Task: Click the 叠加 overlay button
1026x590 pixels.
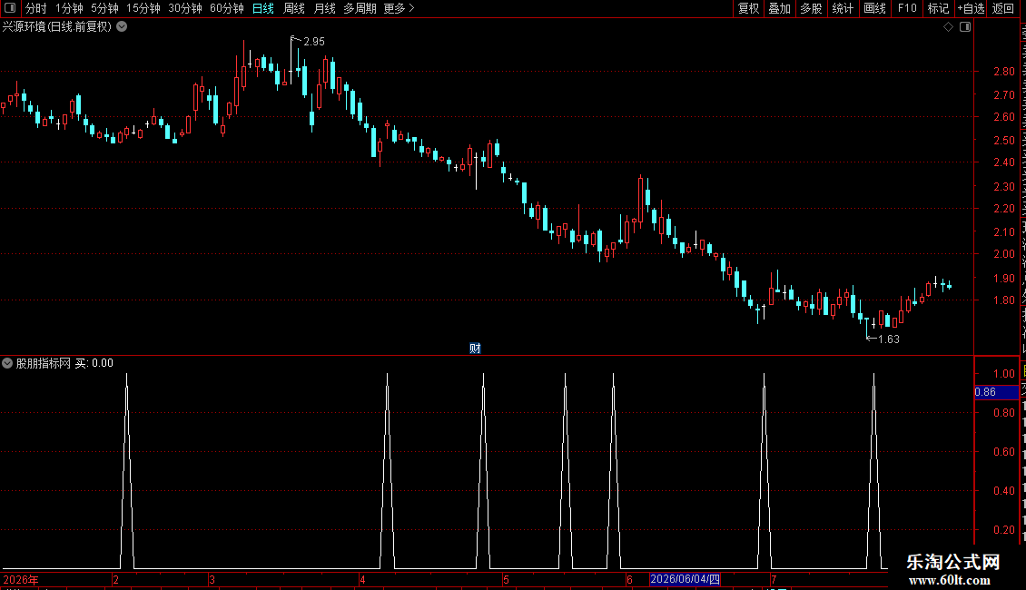Action: pyautogui.click(x=779, y=8)
